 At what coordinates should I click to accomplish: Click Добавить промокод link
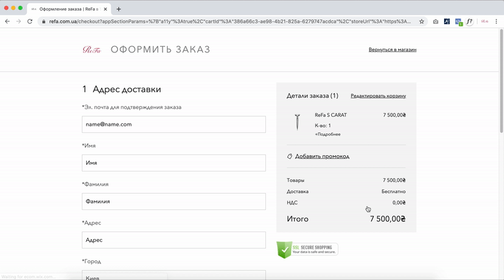point(322,156)
